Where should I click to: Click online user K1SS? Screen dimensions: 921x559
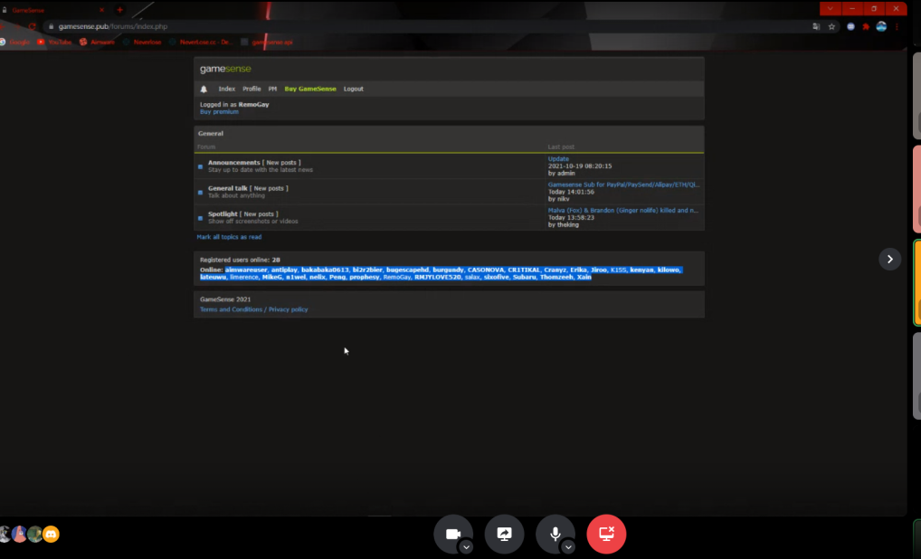click(x=618, y=270)
